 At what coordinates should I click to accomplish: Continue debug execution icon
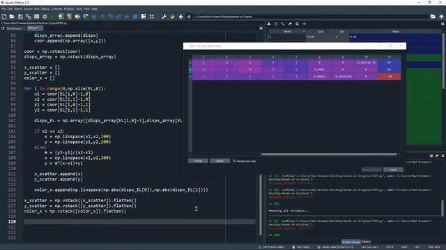[x=127, y=17]
